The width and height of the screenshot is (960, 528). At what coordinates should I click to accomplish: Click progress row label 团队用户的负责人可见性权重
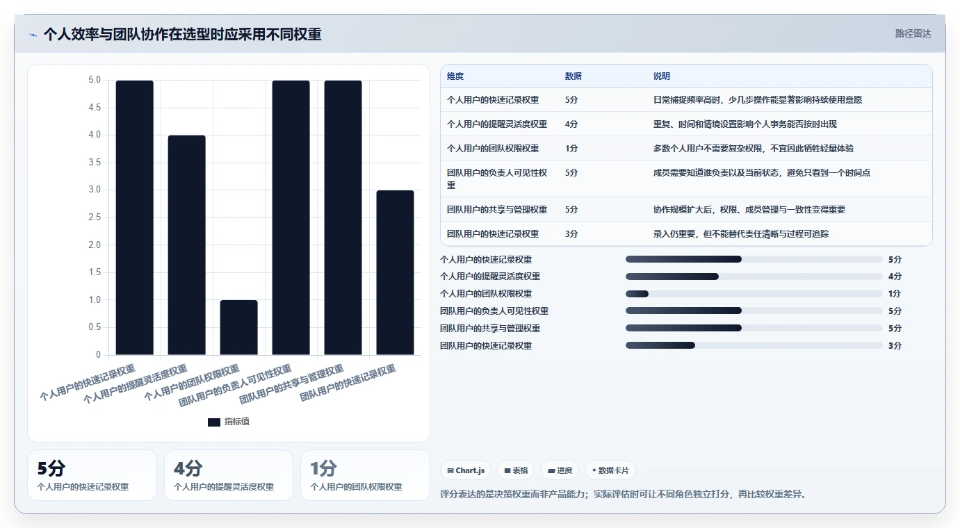(494, 311)
